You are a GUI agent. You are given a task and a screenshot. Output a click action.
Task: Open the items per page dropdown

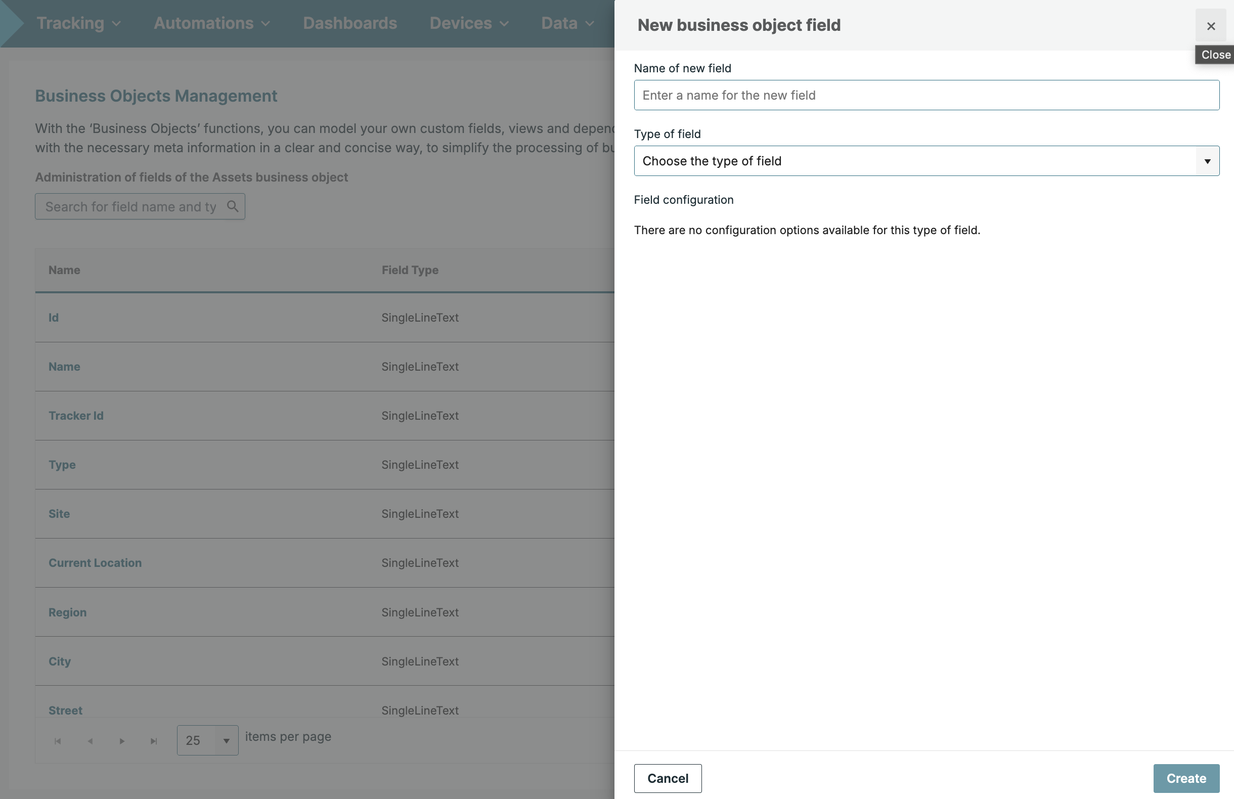207,740
